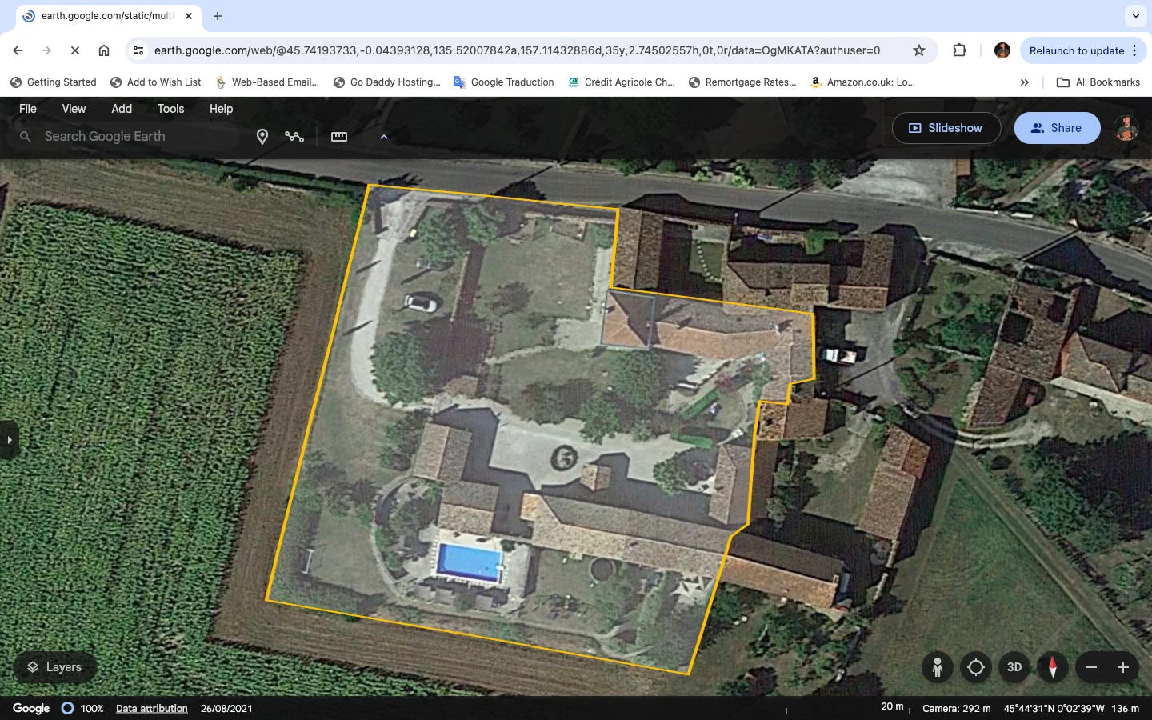Share this Google Earth project
Viewport: 1152px width, 720px height.
click(x=1057, y=128)
